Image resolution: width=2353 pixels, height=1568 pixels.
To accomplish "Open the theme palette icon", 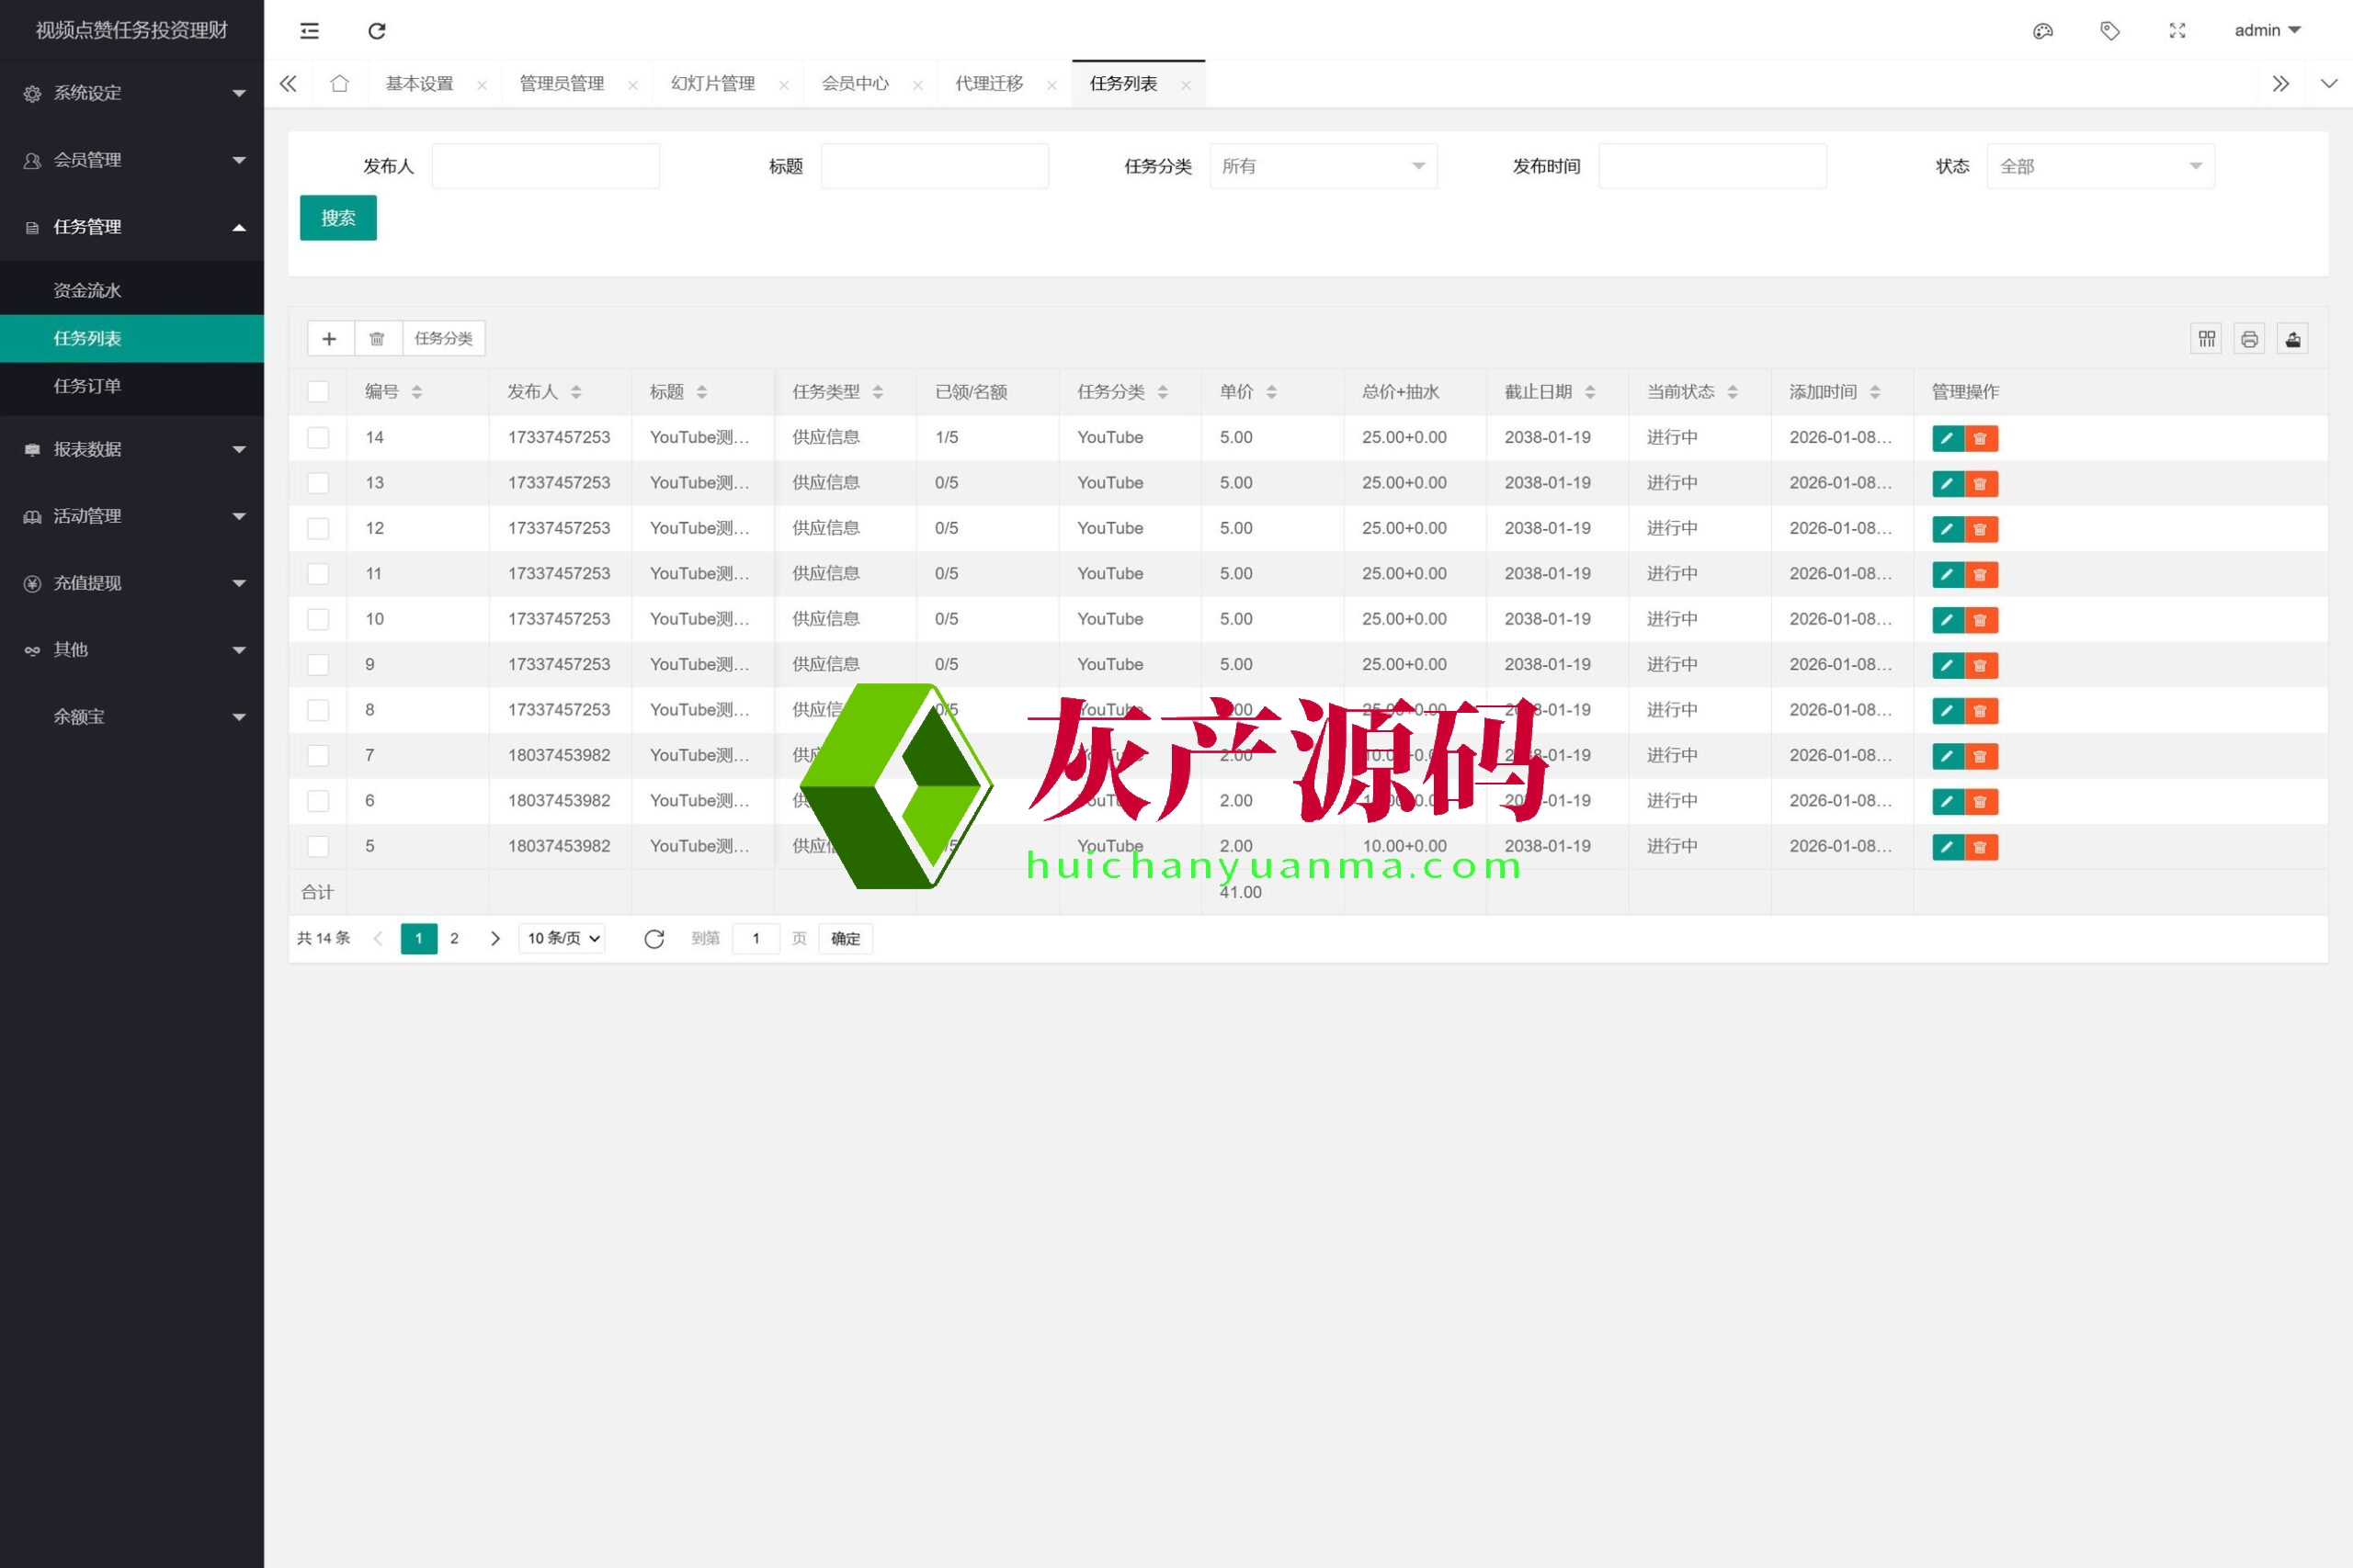I will pyautogui.click(x=2041, y=31).
